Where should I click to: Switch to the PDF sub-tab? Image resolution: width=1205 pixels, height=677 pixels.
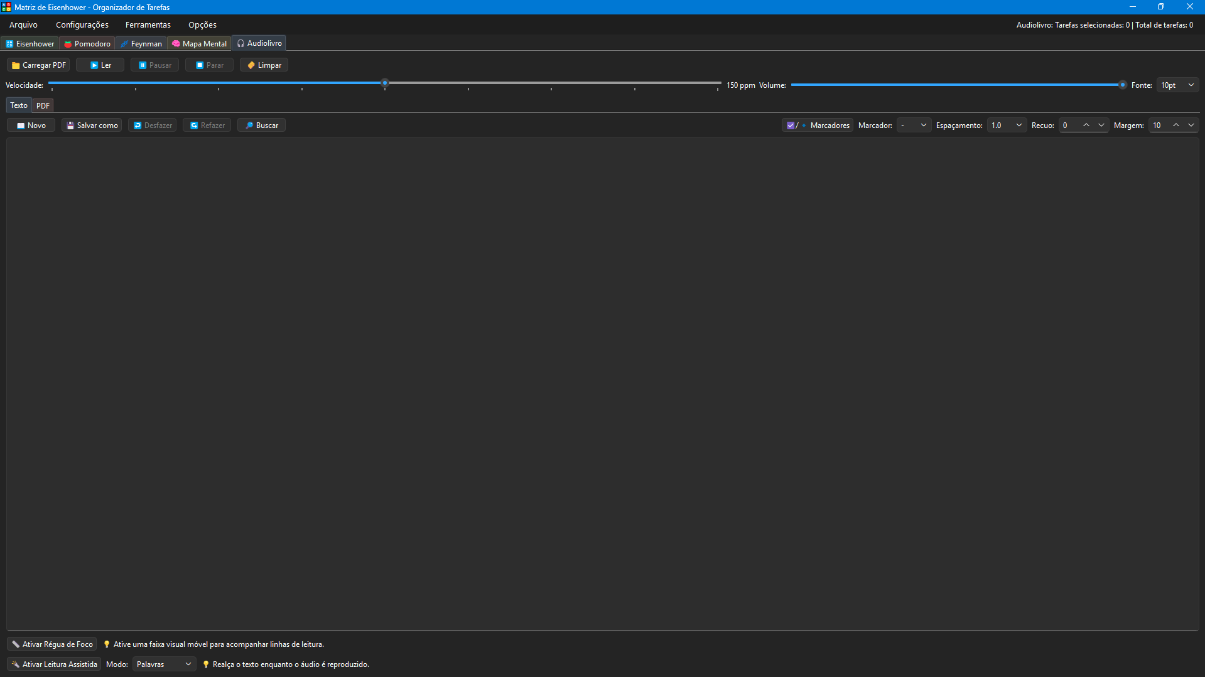coord(43,106)
